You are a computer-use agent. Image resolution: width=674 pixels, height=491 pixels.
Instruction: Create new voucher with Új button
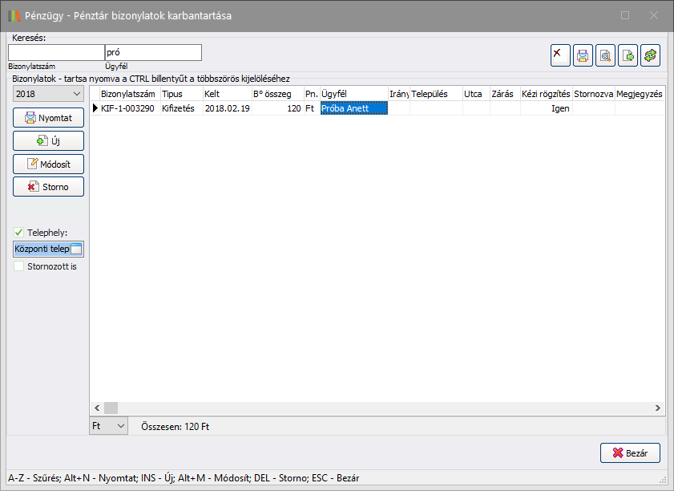[x=48, y=141]
